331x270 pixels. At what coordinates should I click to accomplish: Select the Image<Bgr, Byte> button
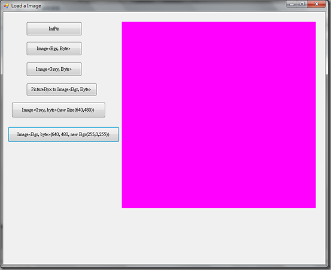click(x=54, y=49)
